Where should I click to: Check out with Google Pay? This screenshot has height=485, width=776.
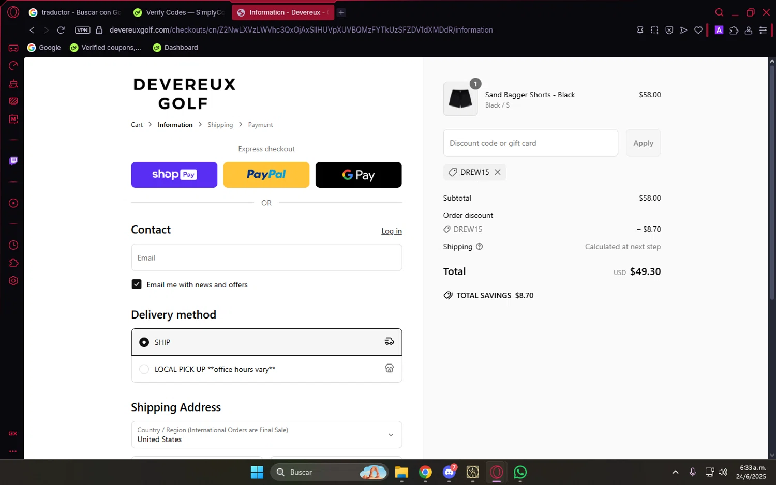click(x=359, y=175)
